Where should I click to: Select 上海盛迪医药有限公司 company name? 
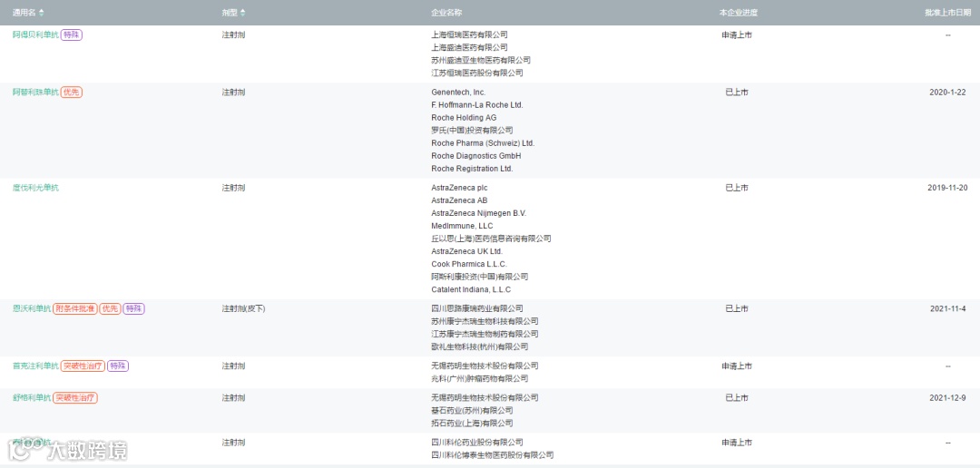(469, 47)
